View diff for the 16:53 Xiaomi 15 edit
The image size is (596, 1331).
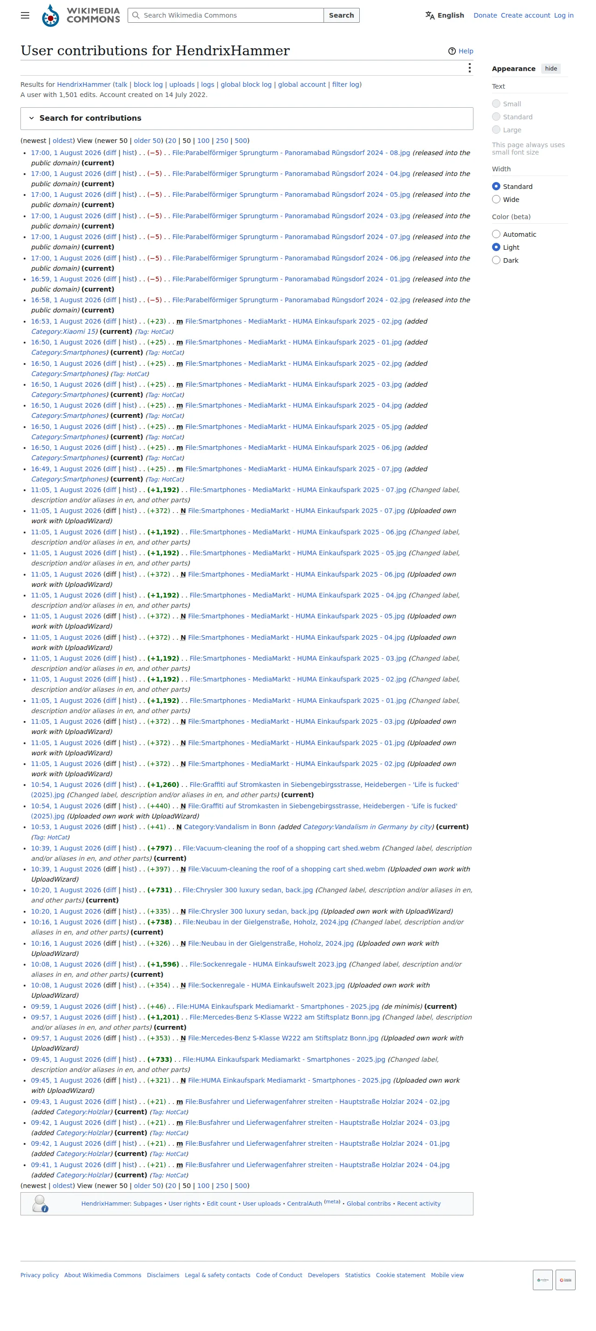click(x=110, y=321)
